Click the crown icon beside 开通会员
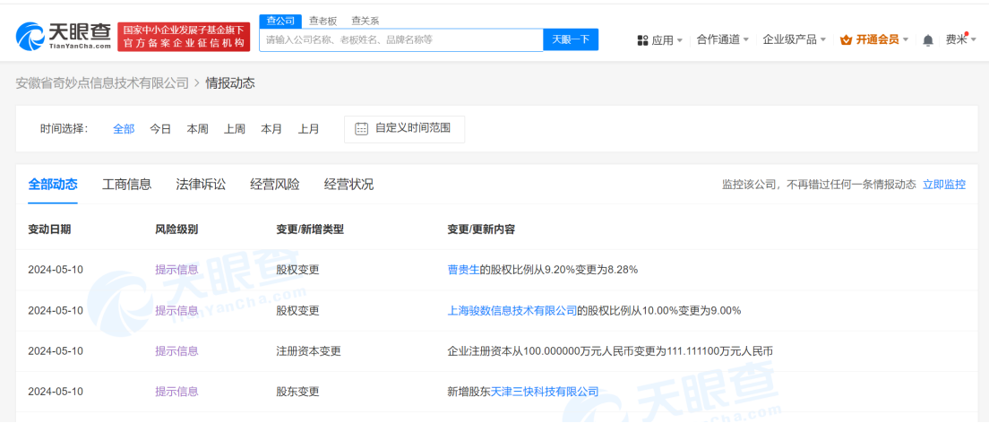Viewport: 989px width, 423px height. pyautogui.click(x=847, y=39)
